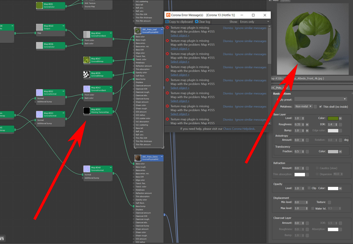Click the Map #348 CoronaNormal node thumbnail
The image size is (353, 244).
tap(87, 169)
